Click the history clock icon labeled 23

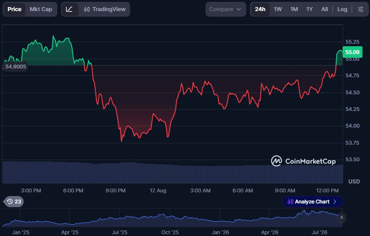14,202
